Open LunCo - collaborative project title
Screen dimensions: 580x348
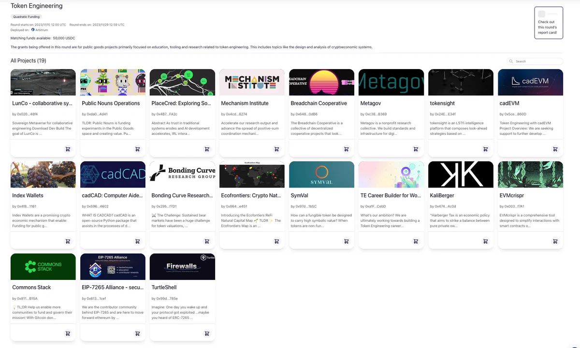(x=42, y=103)
